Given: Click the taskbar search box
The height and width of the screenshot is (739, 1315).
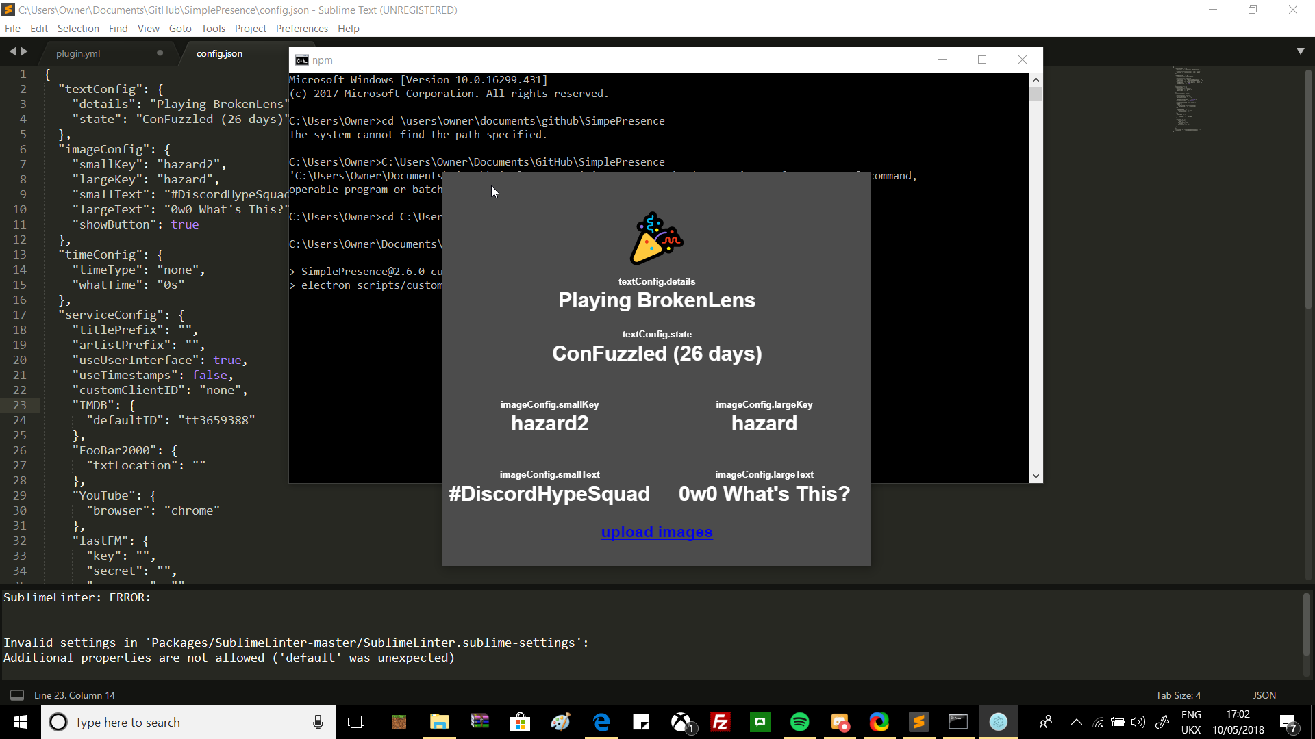Looking at the screenshot, I should (188, 722).
